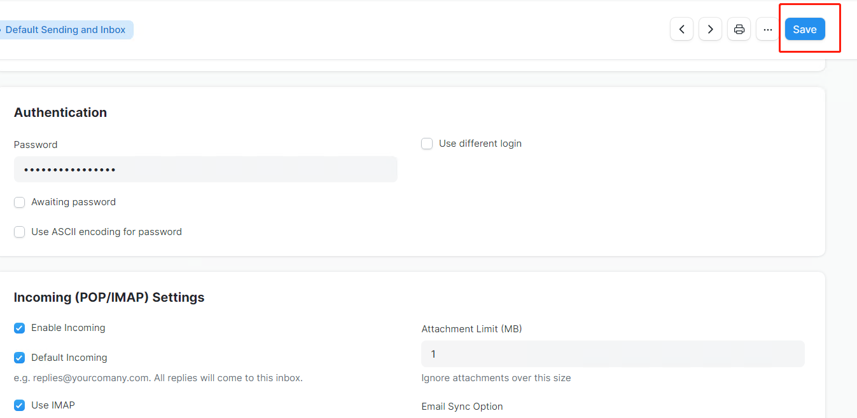Disable the Use IMAP checkbox
This screenshot has width=857, height=418.
point(20,405)
